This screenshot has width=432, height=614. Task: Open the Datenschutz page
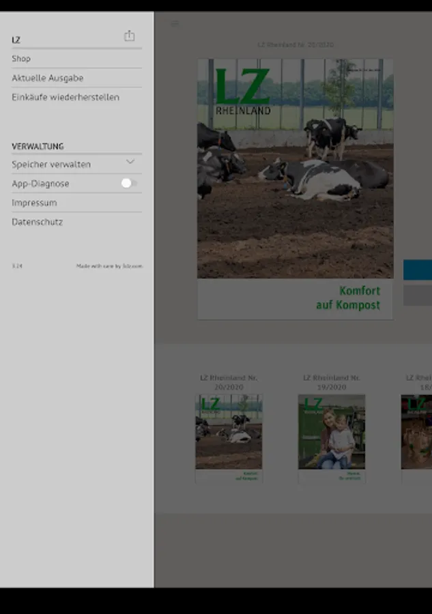(x=76, y=222)
